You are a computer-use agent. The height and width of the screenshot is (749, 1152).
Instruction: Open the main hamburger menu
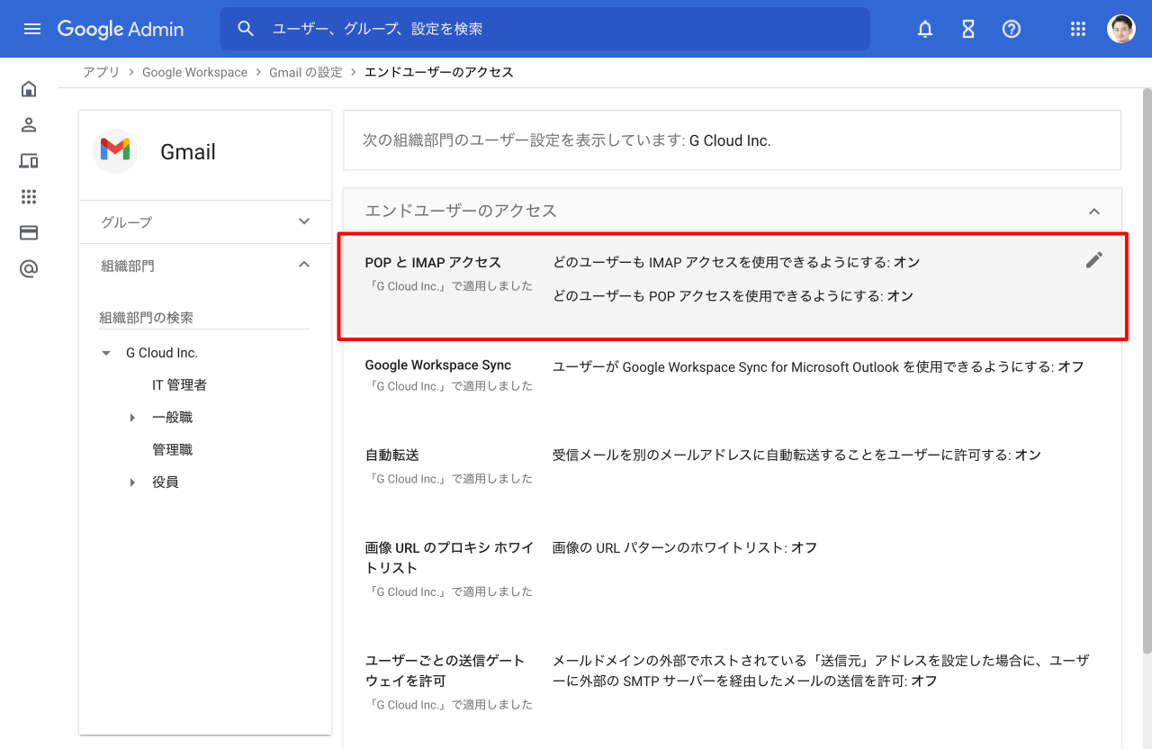(x=32, y=29)
